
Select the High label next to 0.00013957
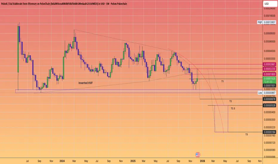tap(260, 22)
